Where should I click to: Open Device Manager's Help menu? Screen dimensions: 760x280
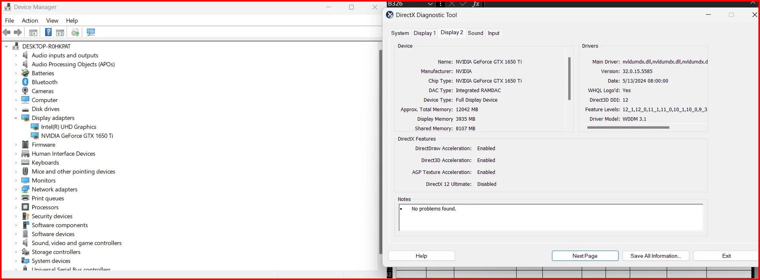pyautogui.click(x=72, y=21)
